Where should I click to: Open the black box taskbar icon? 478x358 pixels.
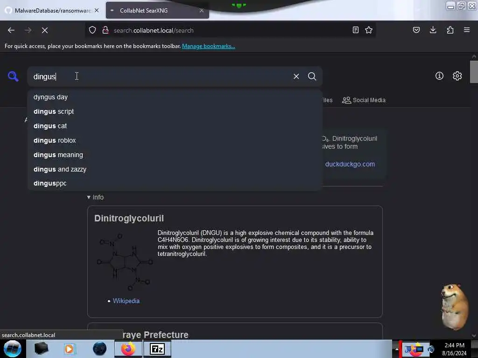click(41, 349)
